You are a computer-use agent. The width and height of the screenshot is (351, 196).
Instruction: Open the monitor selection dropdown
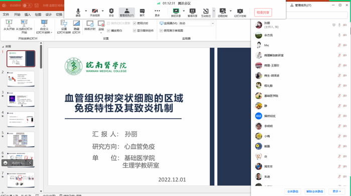[196, 23]
